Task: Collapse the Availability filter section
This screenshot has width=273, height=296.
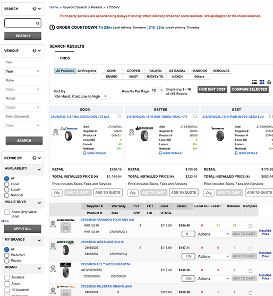Action: [39, 170]
